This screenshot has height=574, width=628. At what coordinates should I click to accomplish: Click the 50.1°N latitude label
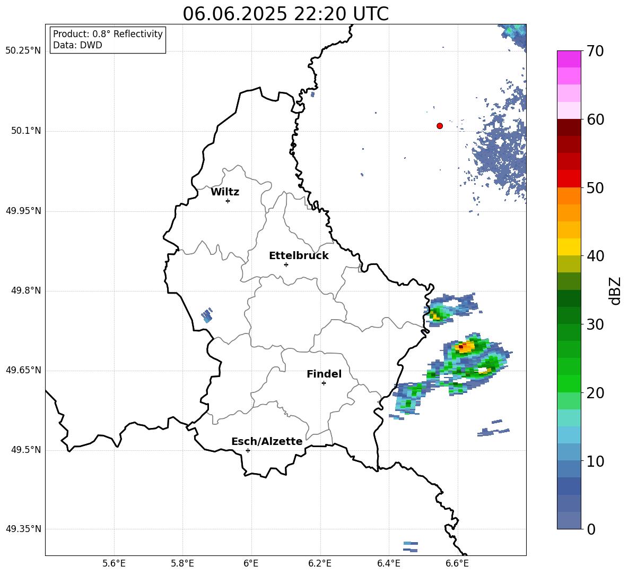pyautogui.click(x=26, y=131)
